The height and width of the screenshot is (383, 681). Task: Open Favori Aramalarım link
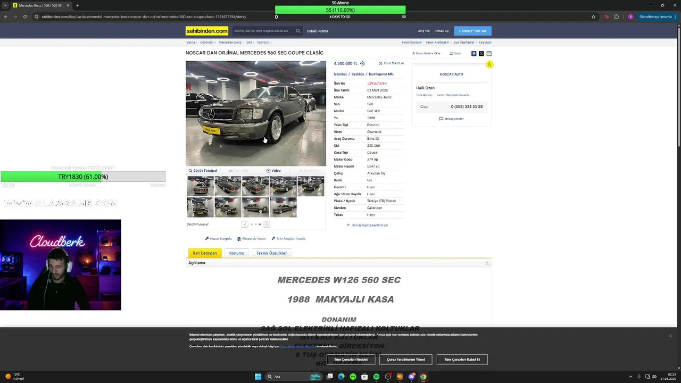(437, 42)
